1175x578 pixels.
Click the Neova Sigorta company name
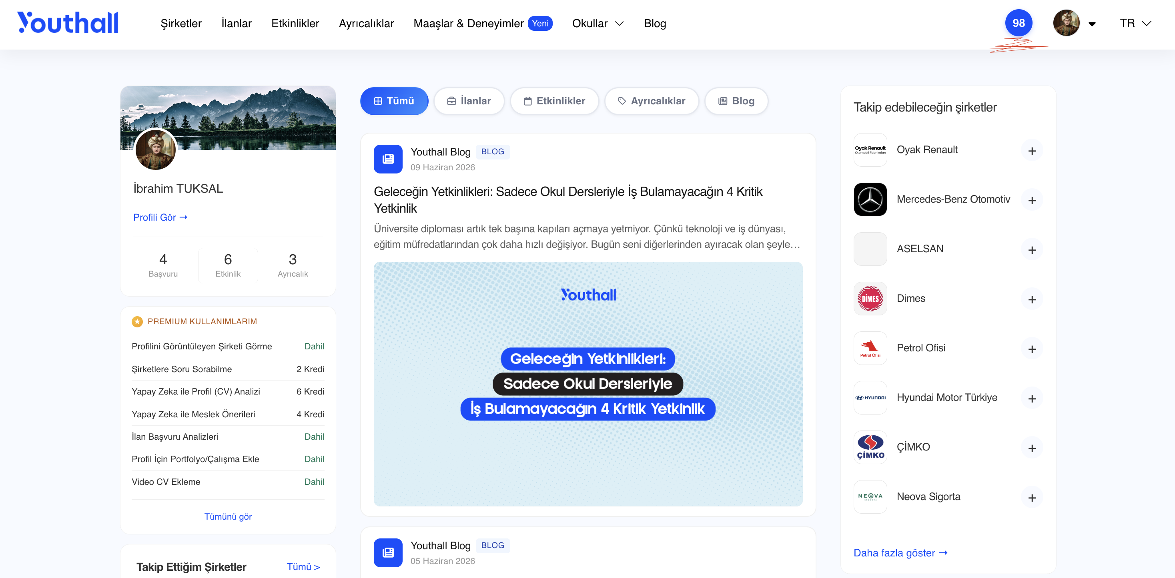[x=928, y=497]
